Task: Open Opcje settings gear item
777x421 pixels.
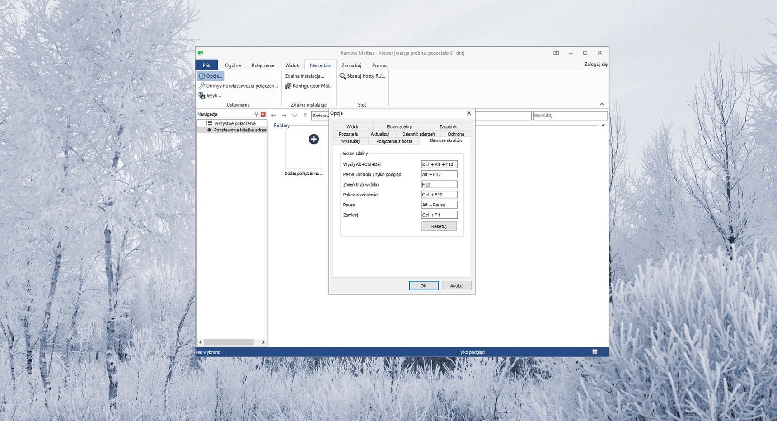Action: pos(211,76)
